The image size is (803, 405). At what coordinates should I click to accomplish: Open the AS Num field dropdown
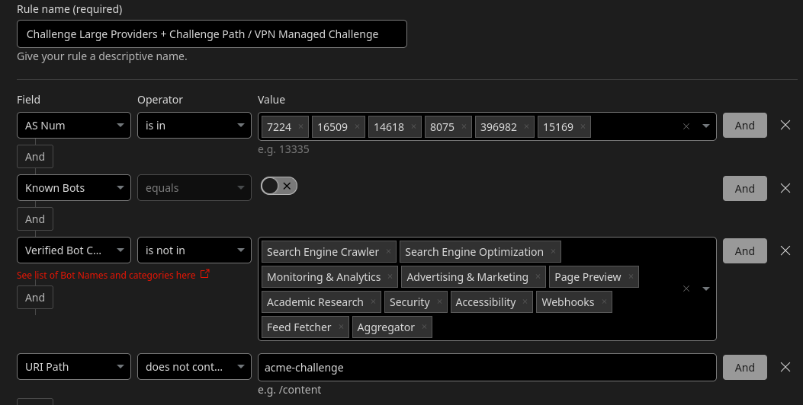click(x=74, y=126)
